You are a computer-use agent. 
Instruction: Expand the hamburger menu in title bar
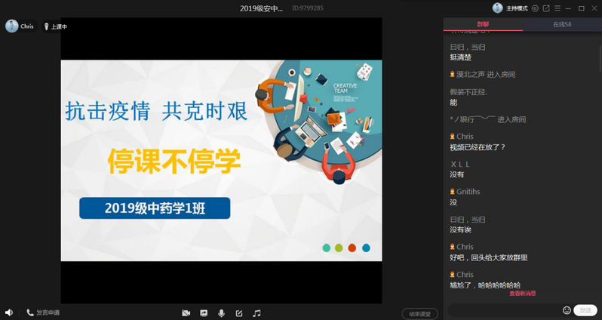[x=557, y=8]
